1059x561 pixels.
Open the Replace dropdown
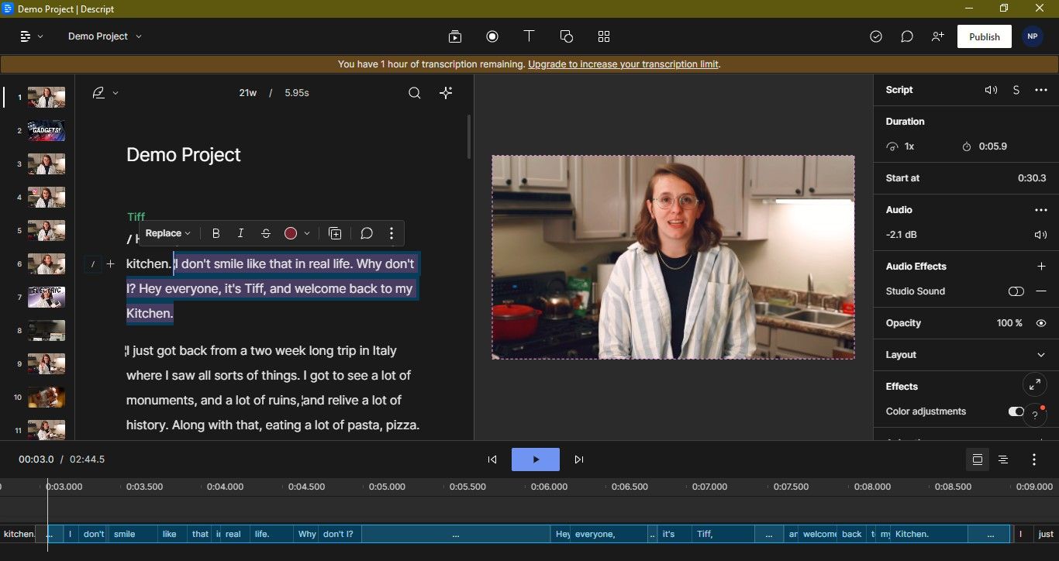coord(168,233)
